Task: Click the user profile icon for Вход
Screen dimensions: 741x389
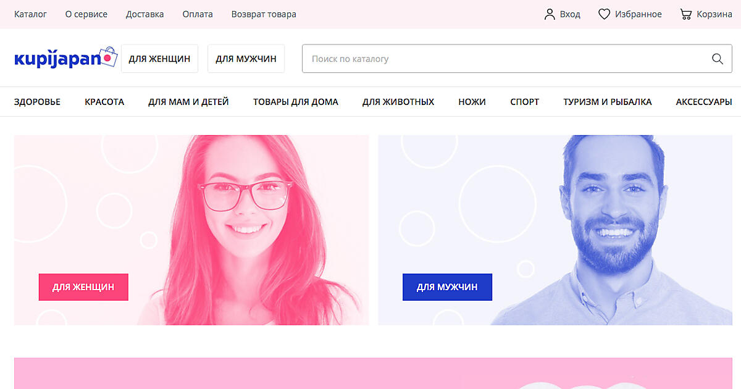Action: pyautogui.click(x=549, y=14)
